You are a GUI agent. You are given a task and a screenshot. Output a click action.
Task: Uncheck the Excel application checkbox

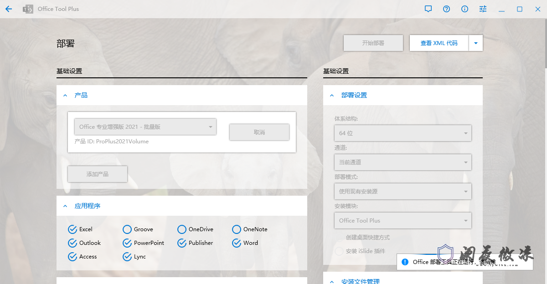point(72,229)
